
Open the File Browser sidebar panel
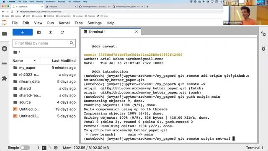5,34
